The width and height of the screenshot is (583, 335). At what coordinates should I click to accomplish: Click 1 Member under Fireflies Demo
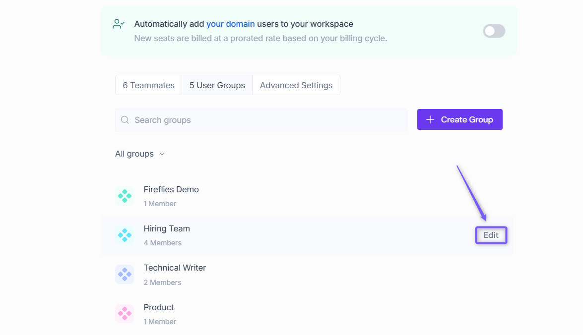coord(160,204)
